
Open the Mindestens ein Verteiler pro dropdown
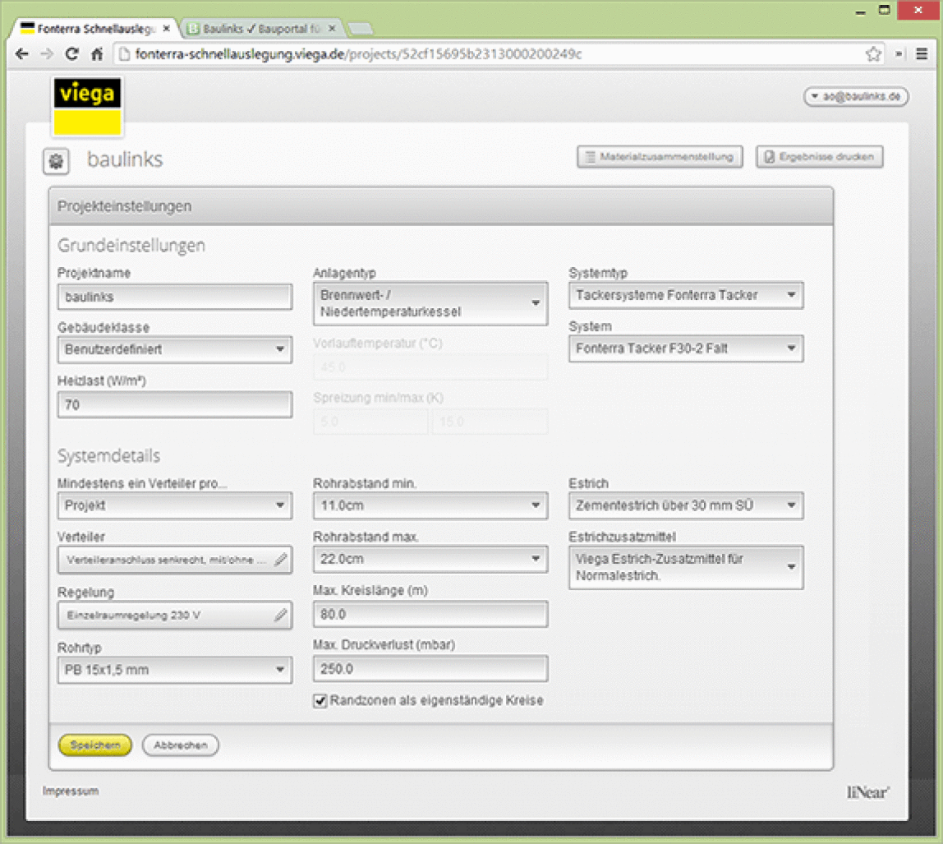pos(174,505)
